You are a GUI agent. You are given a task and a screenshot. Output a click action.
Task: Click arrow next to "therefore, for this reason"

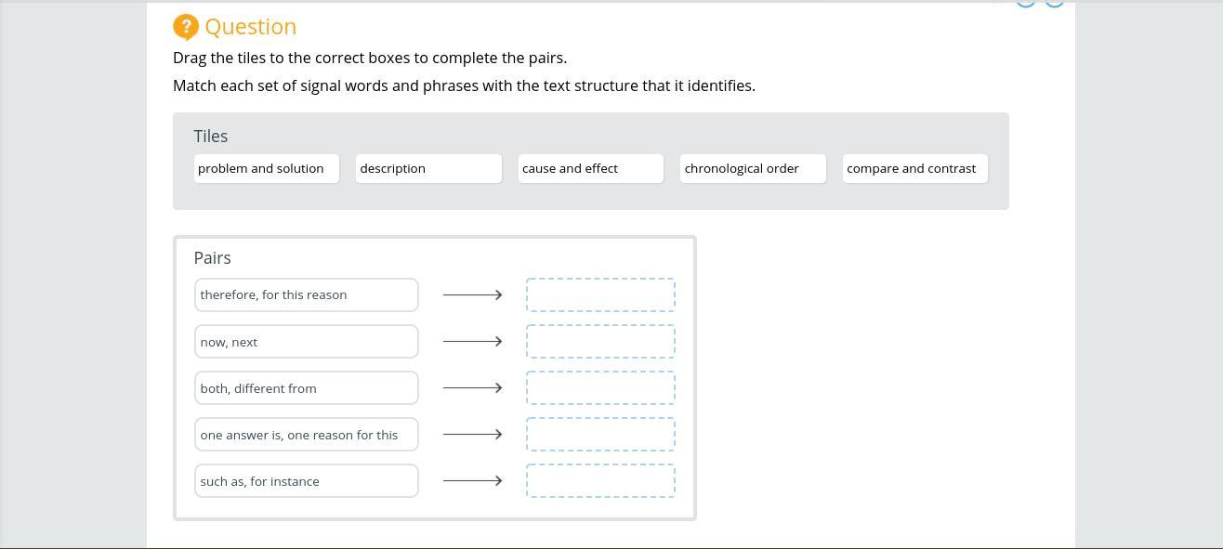tap(472, 295)
